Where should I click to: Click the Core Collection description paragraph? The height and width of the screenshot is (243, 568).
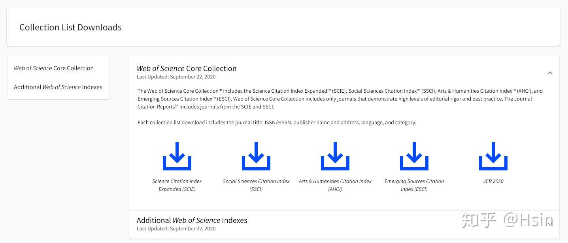point(340,99)
